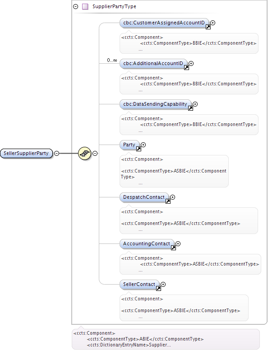Click the ABIE annotation box below the diagram
Viewport: 268px width, 351px height.
[x=166, y=339]
